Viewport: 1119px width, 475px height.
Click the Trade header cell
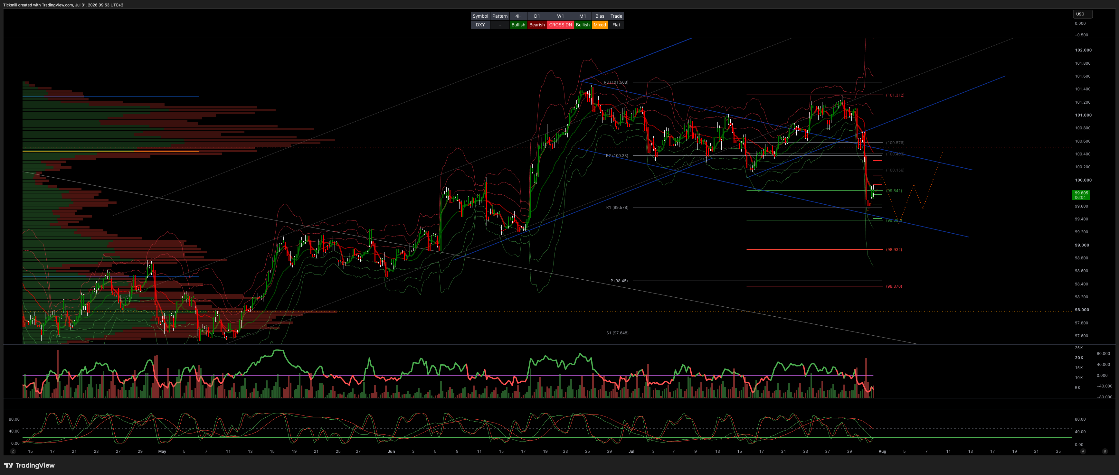616,16
